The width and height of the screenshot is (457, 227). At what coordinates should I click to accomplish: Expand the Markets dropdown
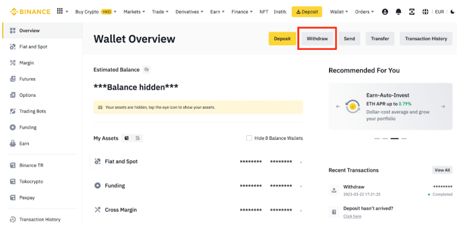[x=134, y=11]
